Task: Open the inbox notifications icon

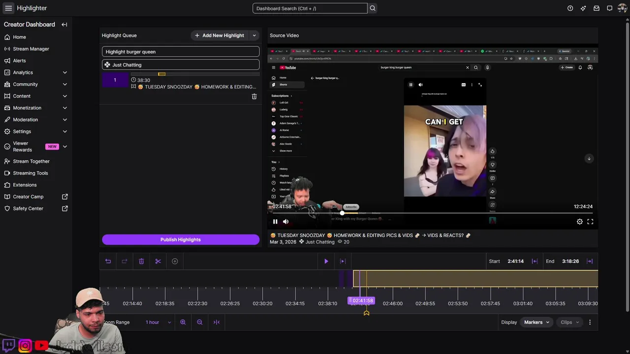Action: [597, 8]
